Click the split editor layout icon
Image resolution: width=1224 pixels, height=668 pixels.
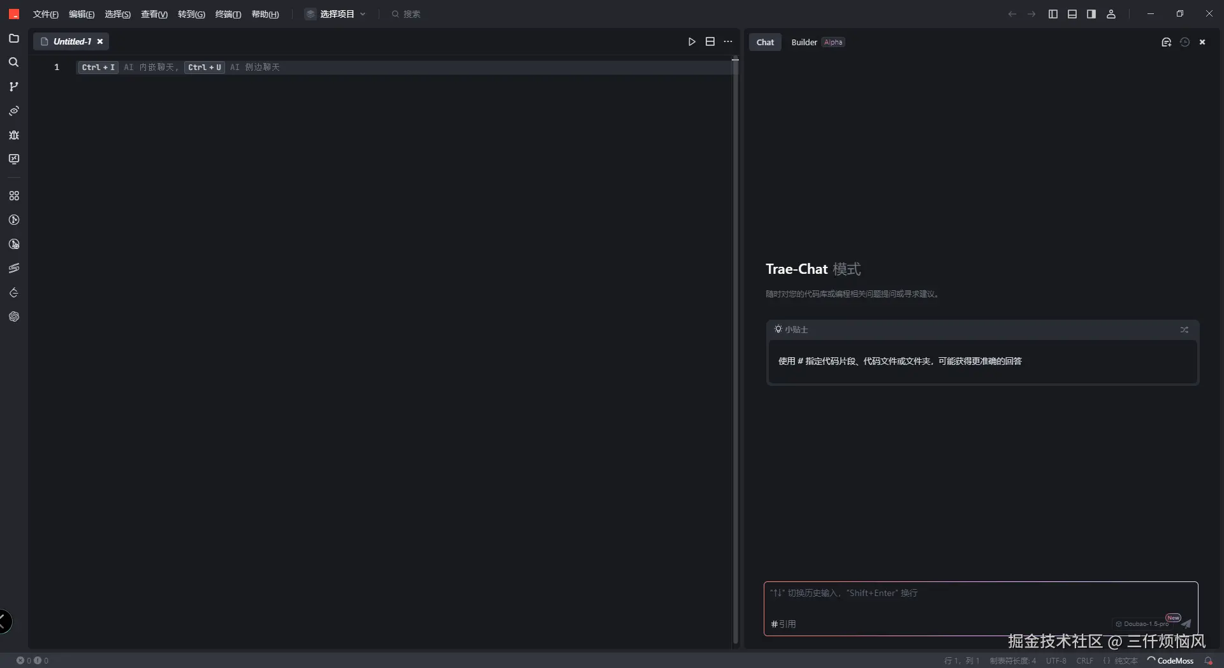tap(710, 42)
